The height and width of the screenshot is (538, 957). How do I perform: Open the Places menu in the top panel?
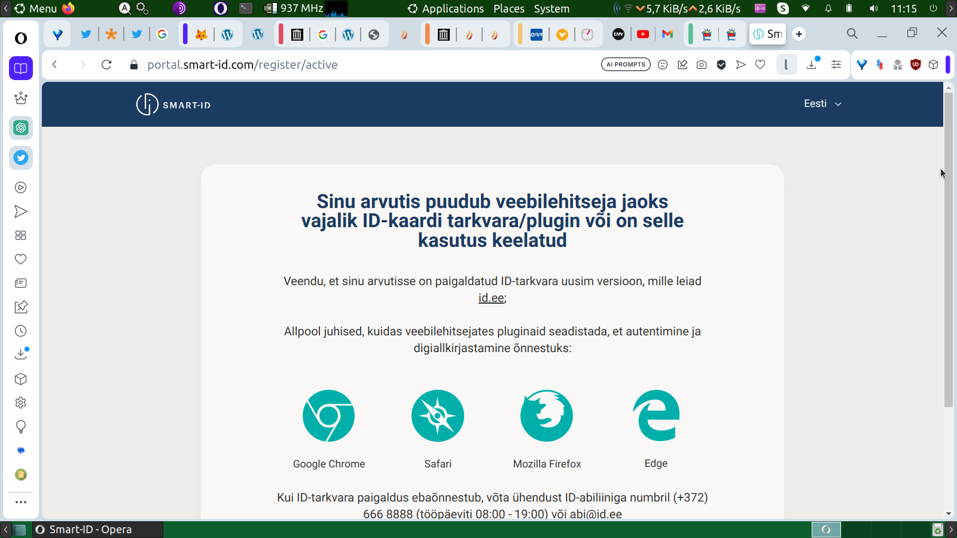(509, 8)
